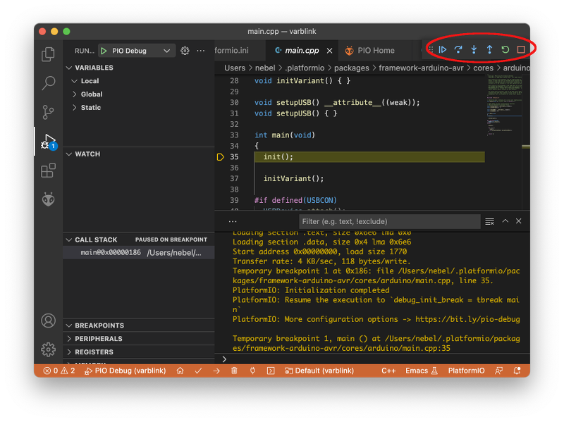Viewport: 564px width, 422px height.
Task: Click the .platformio breadcrumb
Action: point(305,68)
